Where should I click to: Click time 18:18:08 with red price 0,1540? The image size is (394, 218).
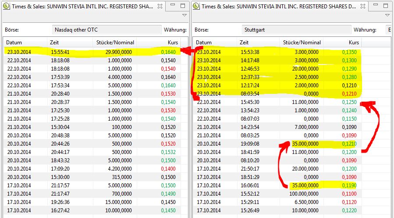60,68
